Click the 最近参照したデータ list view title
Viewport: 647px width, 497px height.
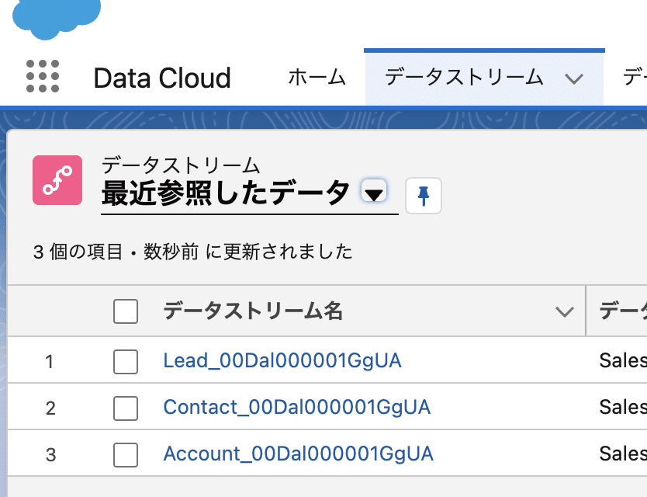226,193
